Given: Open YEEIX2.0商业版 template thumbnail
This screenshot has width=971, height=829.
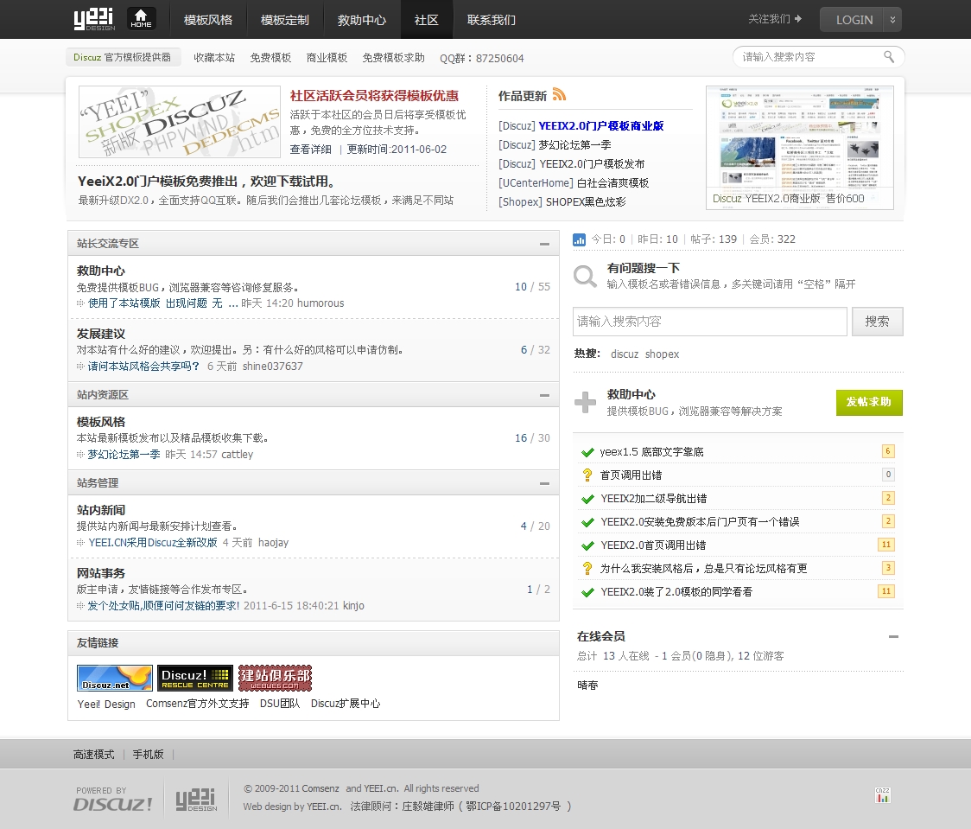Looking at the screenshot, I should coord(799,148).
